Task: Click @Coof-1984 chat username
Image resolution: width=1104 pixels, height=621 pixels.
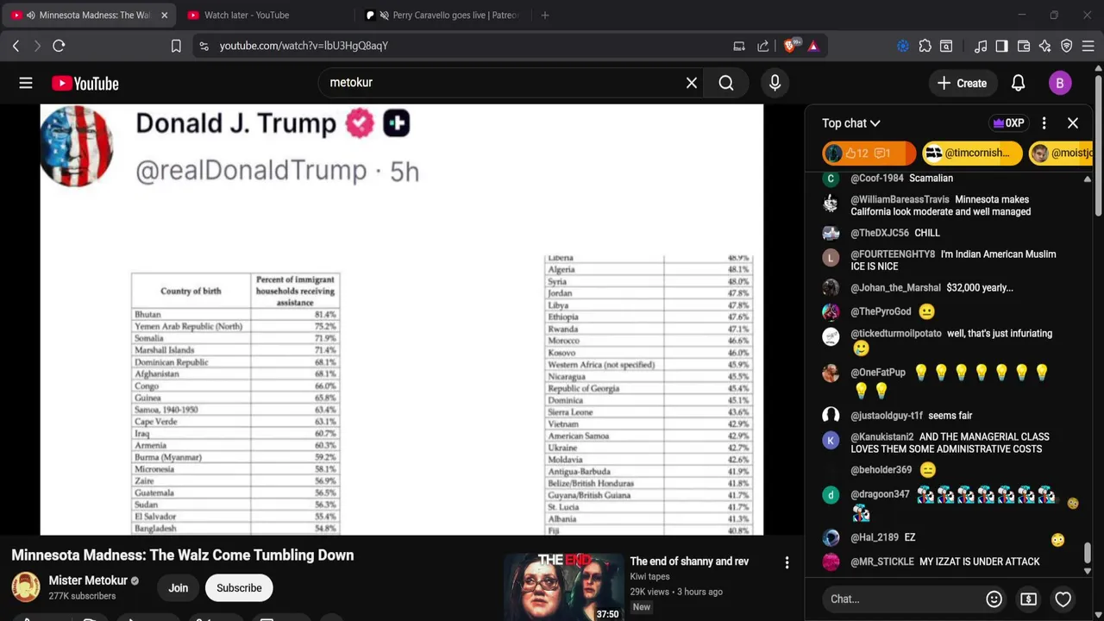Action: coord(876,179)
